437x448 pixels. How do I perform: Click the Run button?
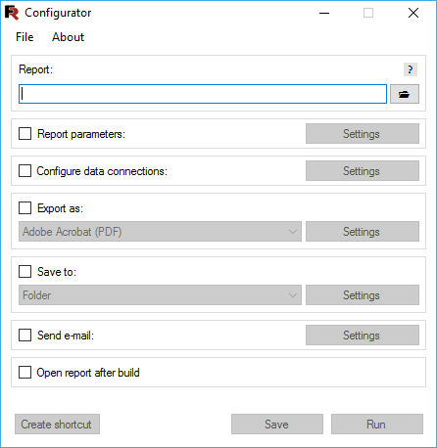377,425
